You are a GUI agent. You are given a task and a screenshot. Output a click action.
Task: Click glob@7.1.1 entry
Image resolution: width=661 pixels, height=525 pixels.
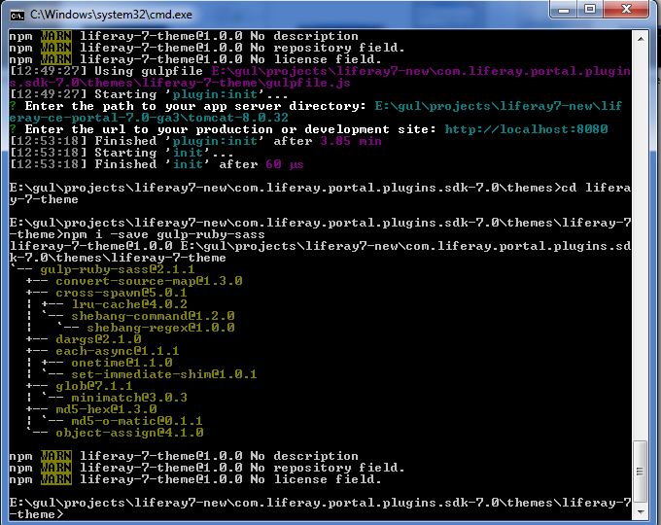pos(93,386)
